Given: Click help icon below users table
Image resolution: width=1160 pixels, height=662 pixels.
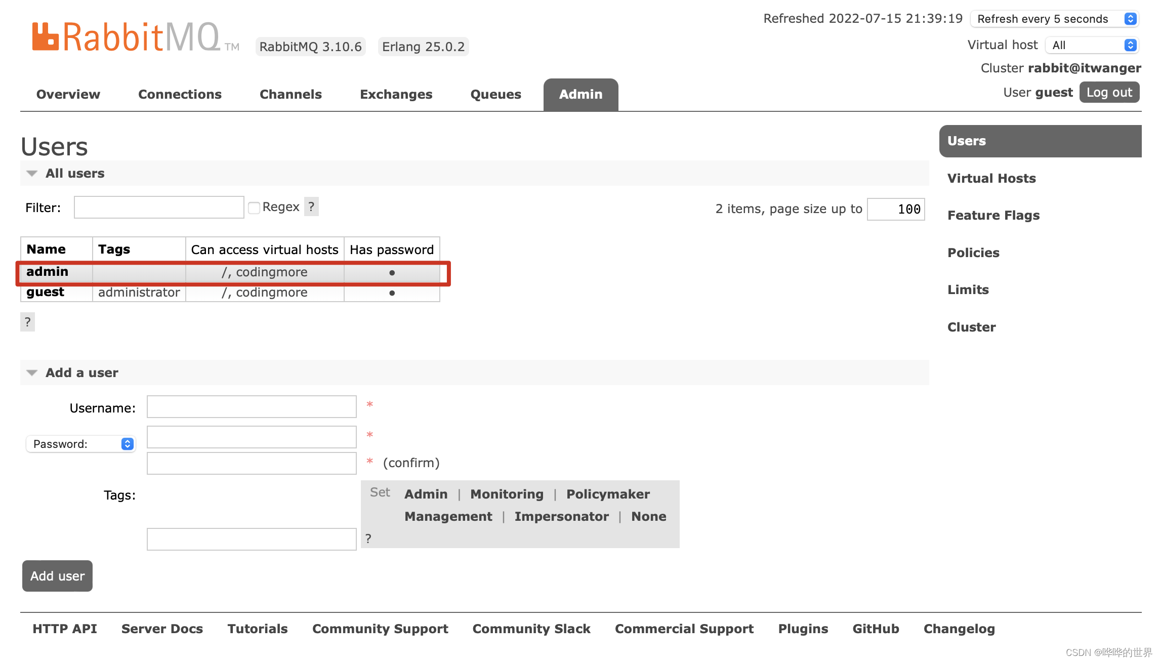Looking at the screenshot, I should (x=28, y=322).
